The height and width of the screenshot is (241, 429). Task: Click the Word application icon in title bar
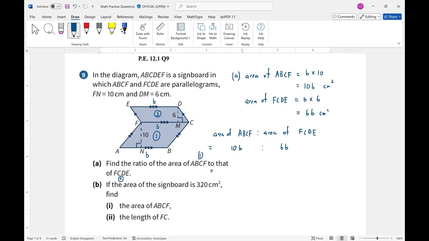tap(30, 6)
